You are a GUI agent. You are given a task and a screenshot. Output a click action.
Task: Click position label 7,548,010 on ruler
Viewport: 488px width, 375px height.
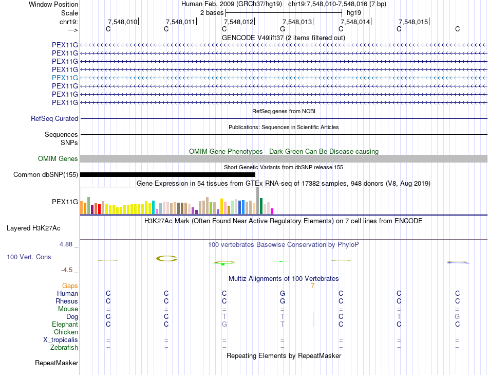point(122,22)
